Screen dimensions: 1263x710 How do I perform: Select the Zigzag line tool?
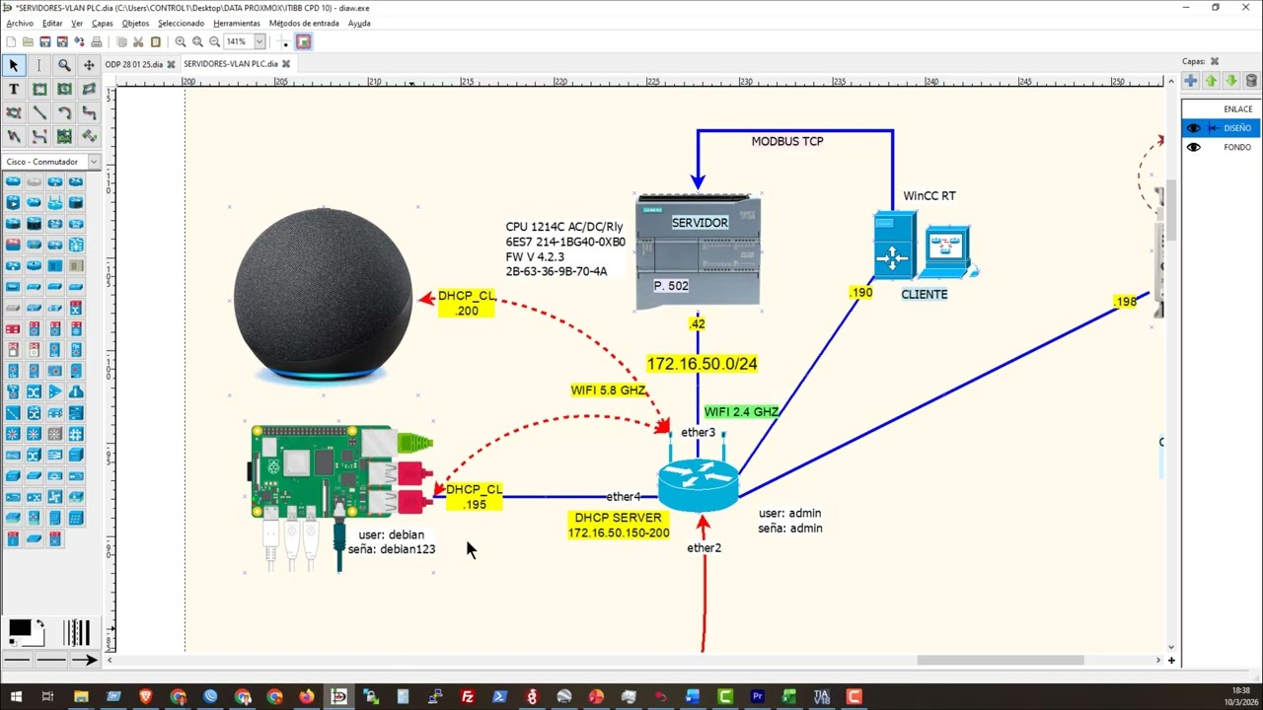point(89,112)
